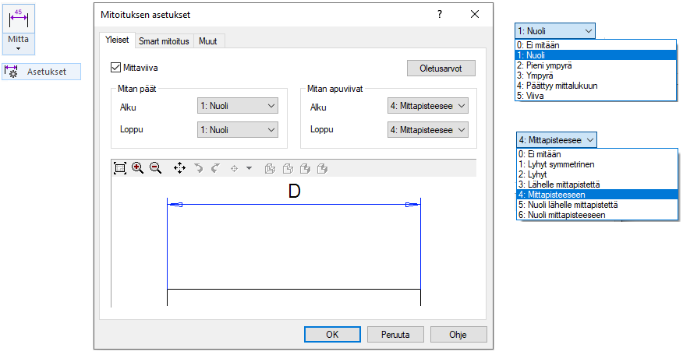The height and width of the screenshot is (355, 683).
Task: Choose '6: Nuoli mittapisteeseen' list option
Action: [561, 215]
